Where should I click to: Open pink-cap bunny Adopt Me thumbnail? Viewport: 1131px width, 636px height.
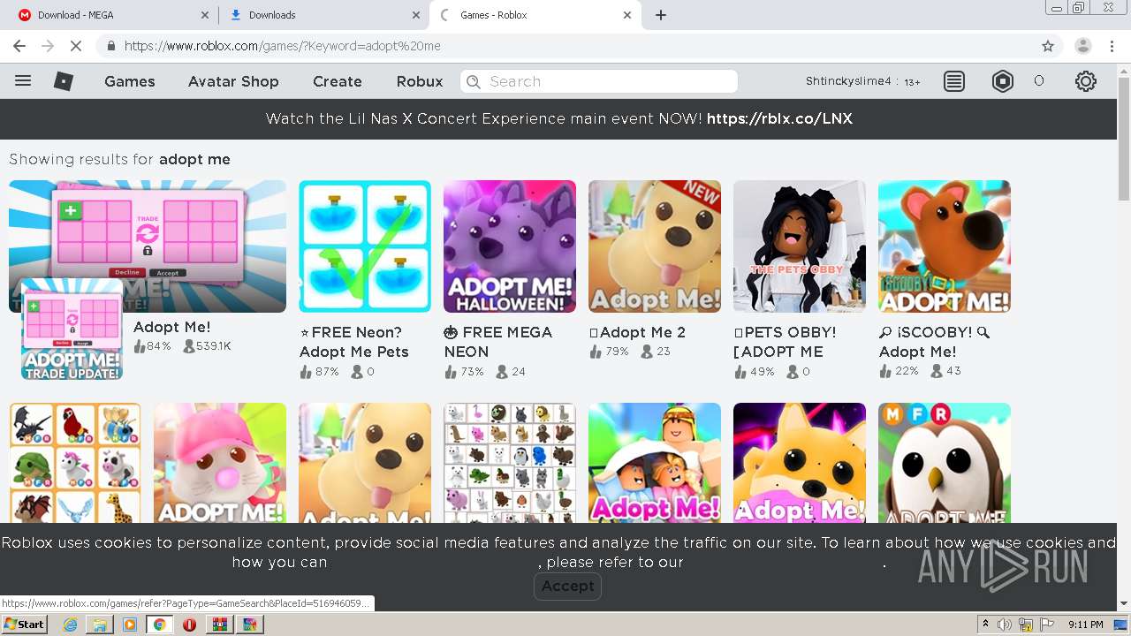click(x=220, y=463)
